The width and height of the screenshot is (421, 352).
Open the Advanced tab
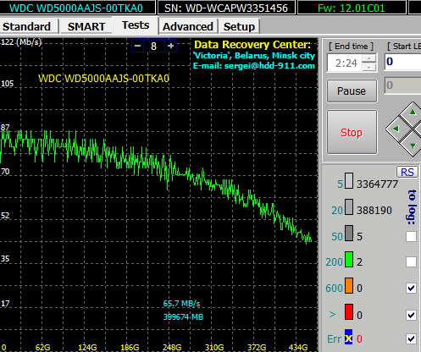point(188,26)
